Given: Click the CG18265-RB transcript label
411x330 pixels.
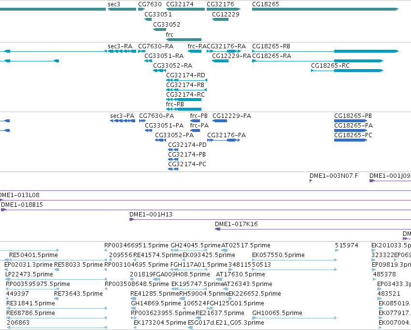Looking at the screenshot, I should [x=271, y=46].
